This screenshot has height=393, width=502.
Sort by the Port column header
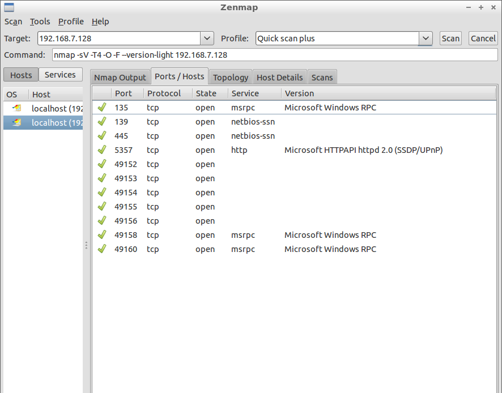[127, 93]
